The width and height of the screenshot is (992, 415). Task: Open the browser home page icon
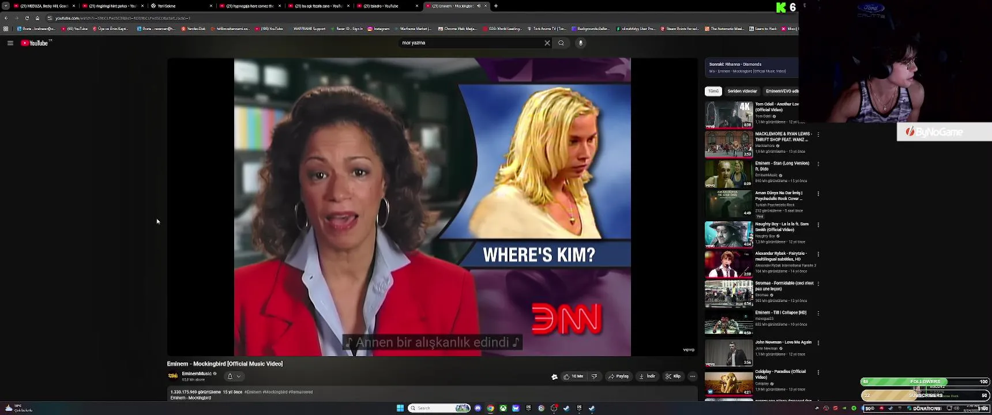37,18
